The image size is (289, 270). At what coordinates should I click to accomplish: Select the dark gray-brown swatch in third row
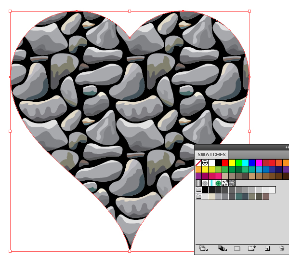(x=245, y=176)
